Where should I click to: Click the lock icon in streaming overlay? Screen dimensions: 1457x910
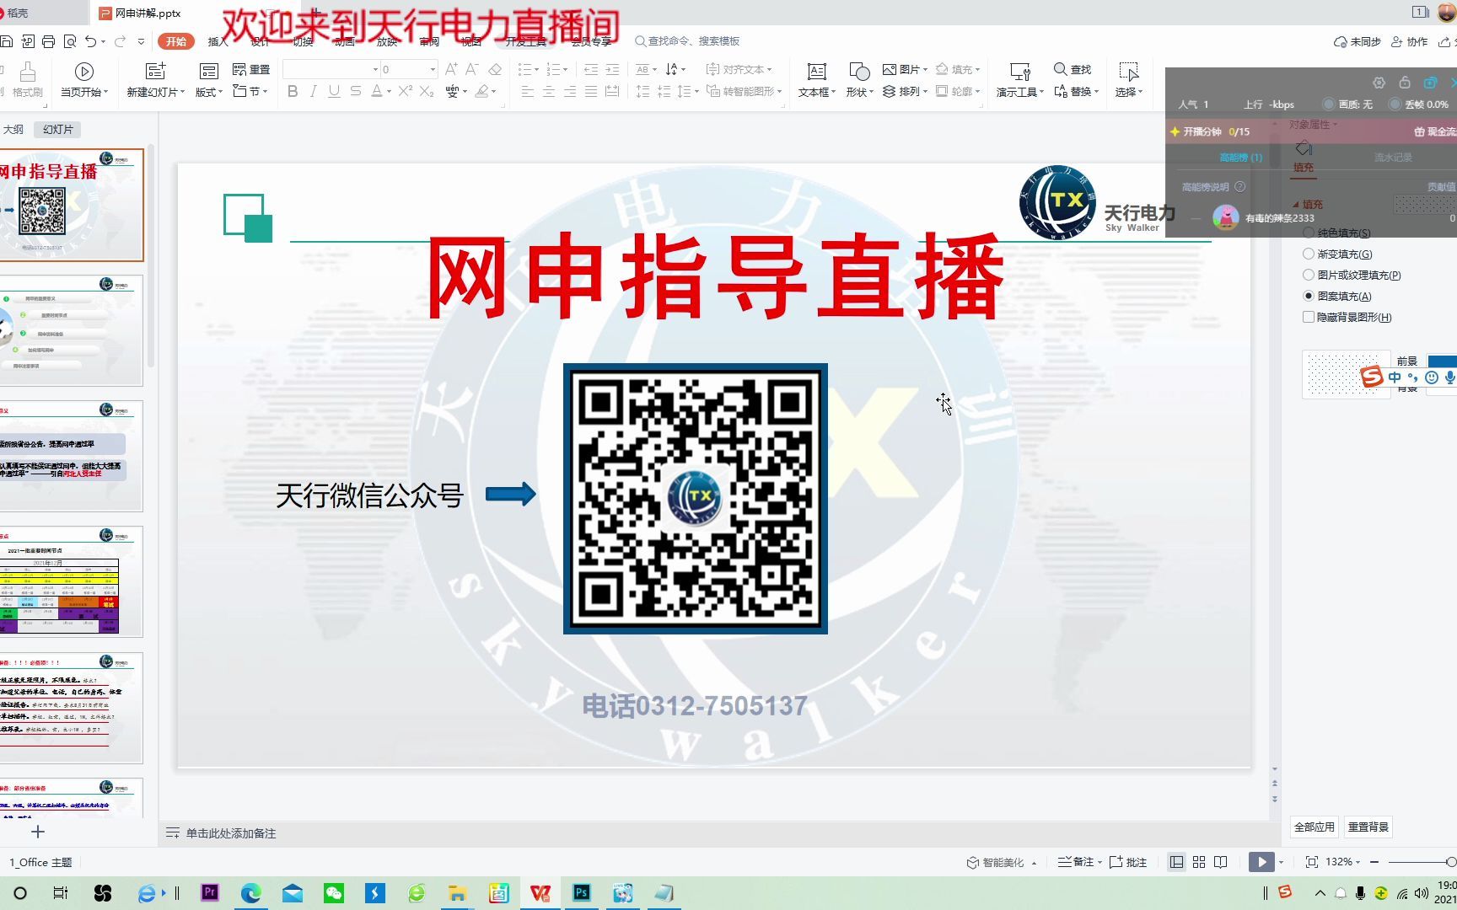[1405, 83]
